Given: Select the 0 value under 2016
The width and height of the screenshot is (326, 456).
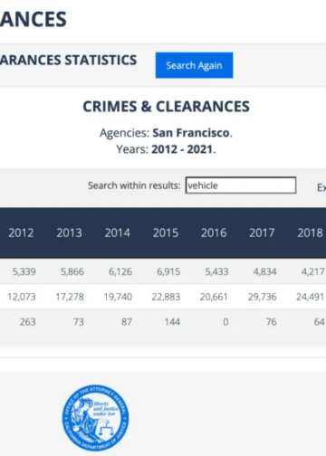Looking at the screenshot, I should click(x=225, y=322).
